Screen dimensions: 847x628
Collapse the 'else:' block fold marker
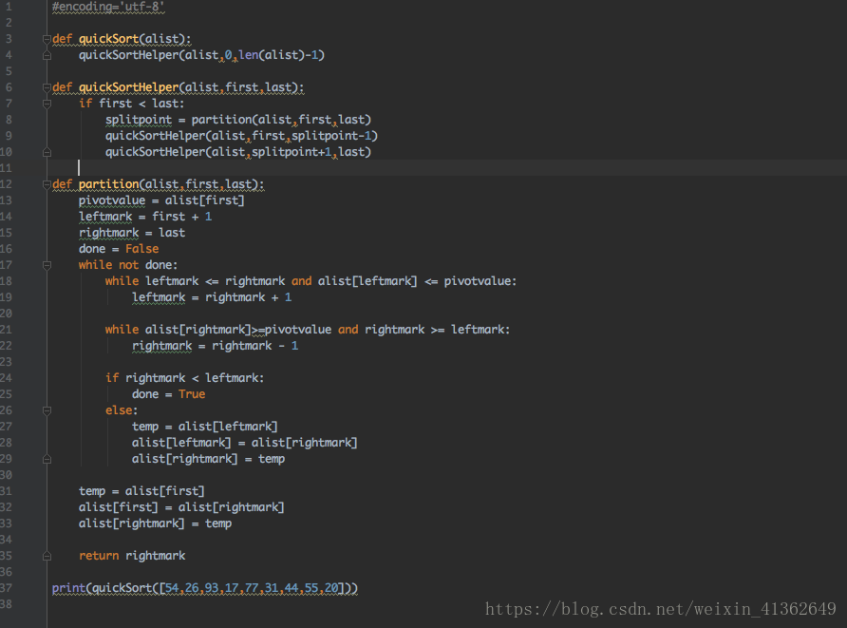(47, 410)
